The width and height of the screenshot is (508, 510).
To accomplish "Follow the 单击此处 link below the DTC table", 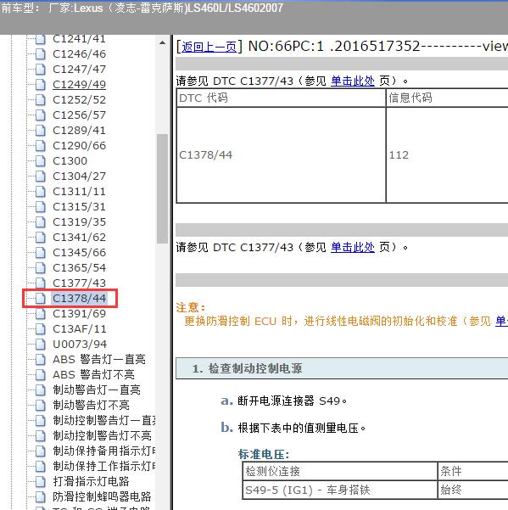I will pyautogui.click(x=353, y=248).
